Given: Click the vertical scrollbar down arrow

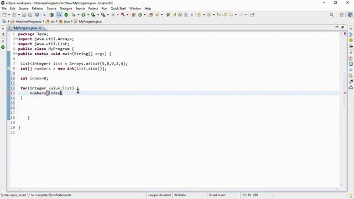Looking at the screenshot, I should coord(341,185).
